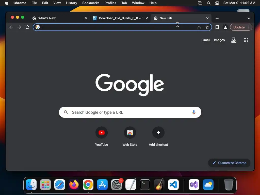Screen dimensions: 260x195
Task: Open the File menu
Action: tap(34, 3)
